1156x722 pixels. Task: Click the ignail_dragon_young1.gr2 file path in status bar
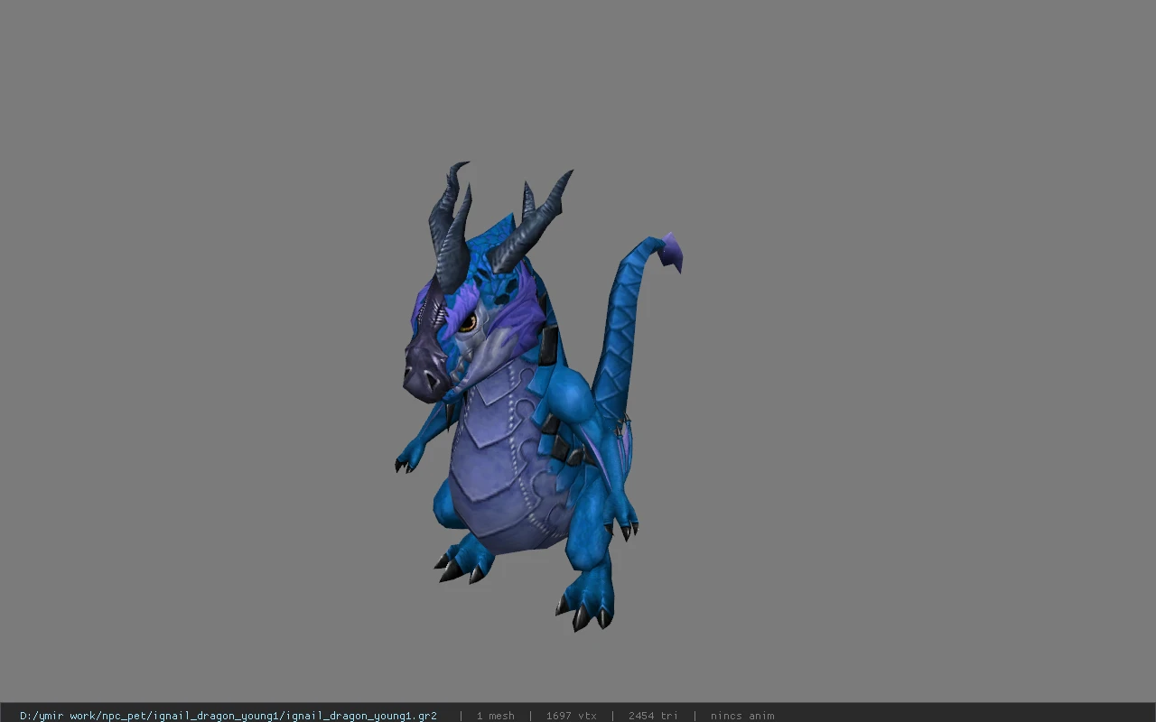coord(228,716)
